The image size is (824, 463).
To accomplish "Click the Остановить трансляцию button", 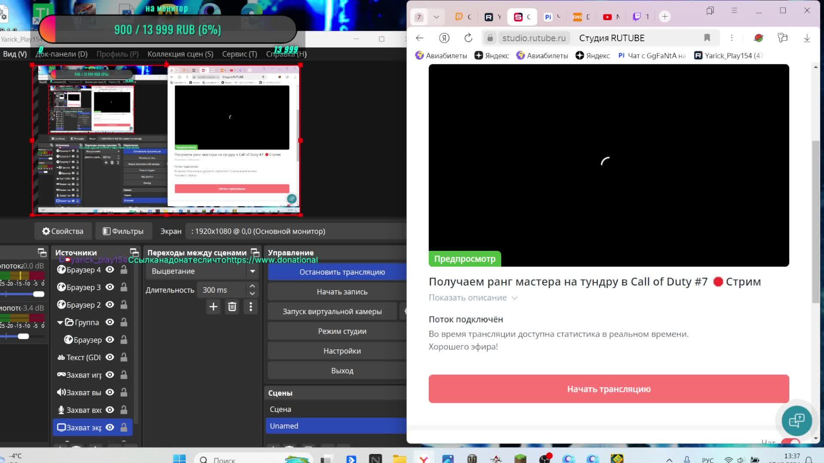I will 342,272.
